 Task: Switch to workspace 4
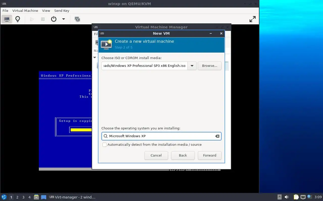tap(29, 197)
